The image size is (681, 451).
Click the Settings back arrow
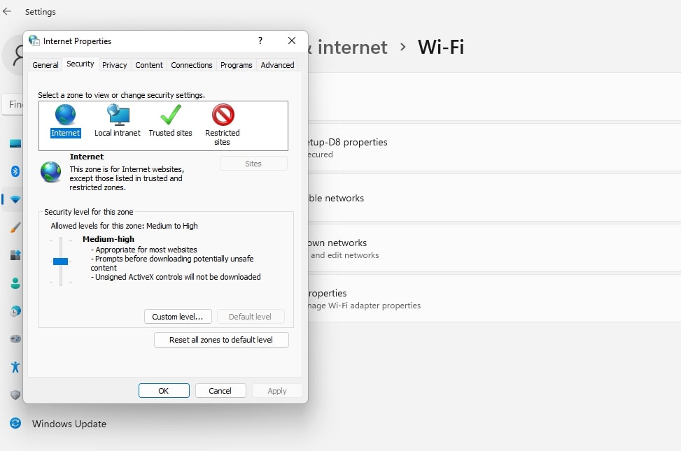(8, 11)
